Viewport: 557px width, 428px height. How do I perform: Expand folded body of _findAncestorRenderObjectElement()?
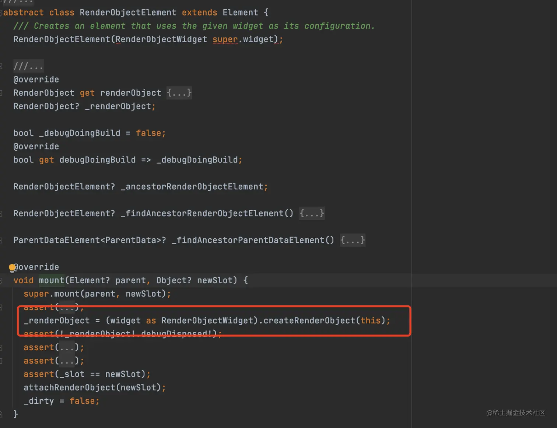click(x=312, y=213)
